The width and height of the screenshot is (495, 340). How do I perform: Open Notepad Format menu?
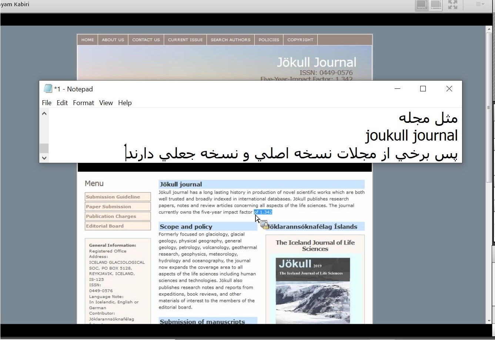(x=83, y=103)
